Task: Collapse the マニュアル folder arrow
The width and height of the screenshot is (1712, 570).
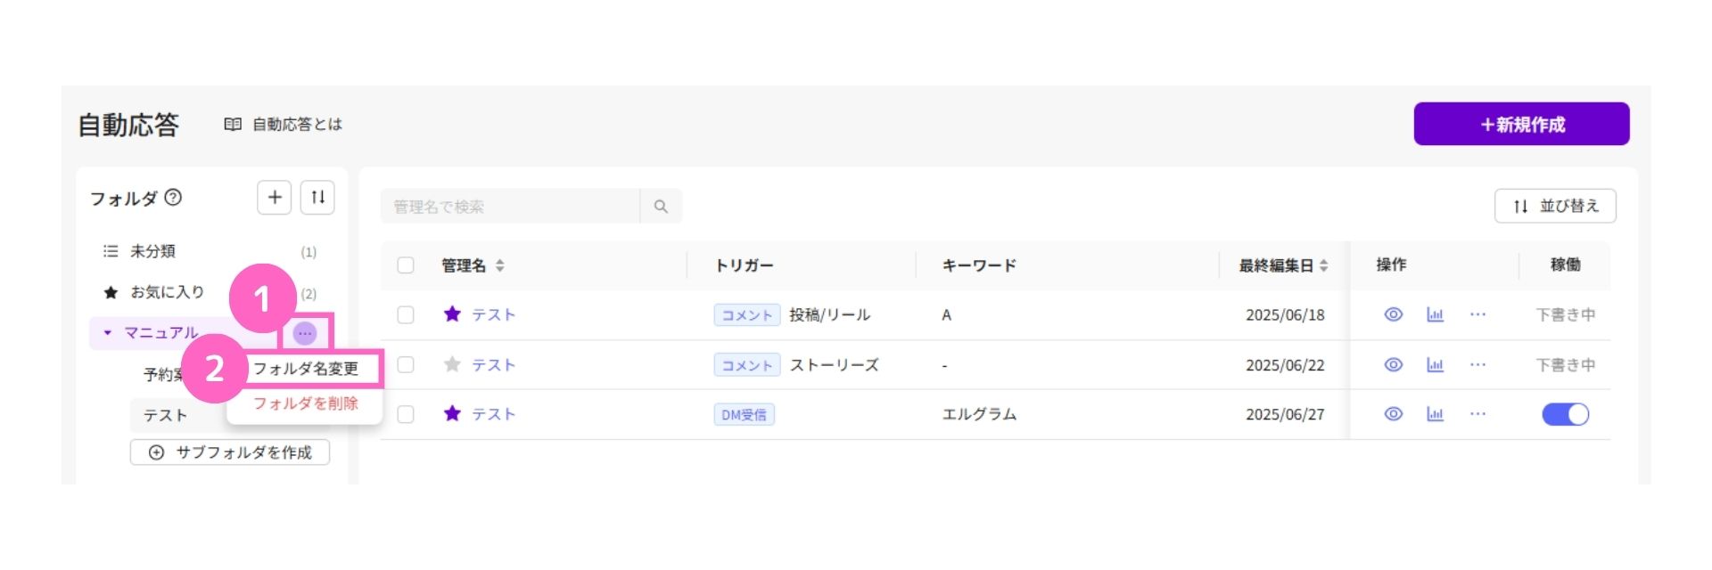Action: 108,333
